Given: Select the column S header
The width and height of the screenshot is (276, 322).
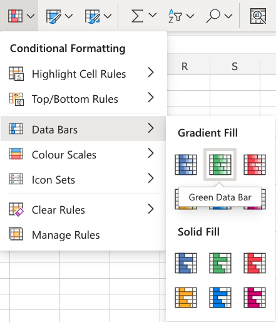Looking at the screenshot, I should click(235, 67).
